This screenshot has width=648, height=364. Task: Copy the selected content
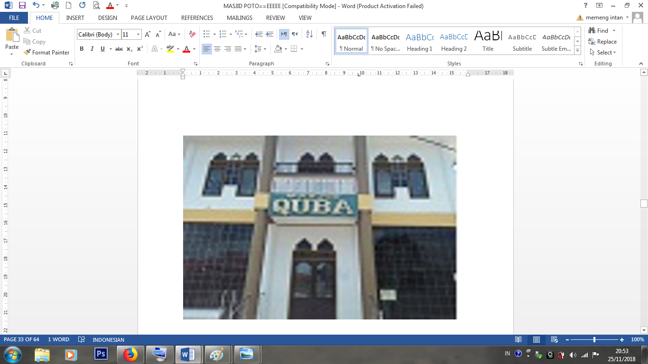tap(34, 42)
